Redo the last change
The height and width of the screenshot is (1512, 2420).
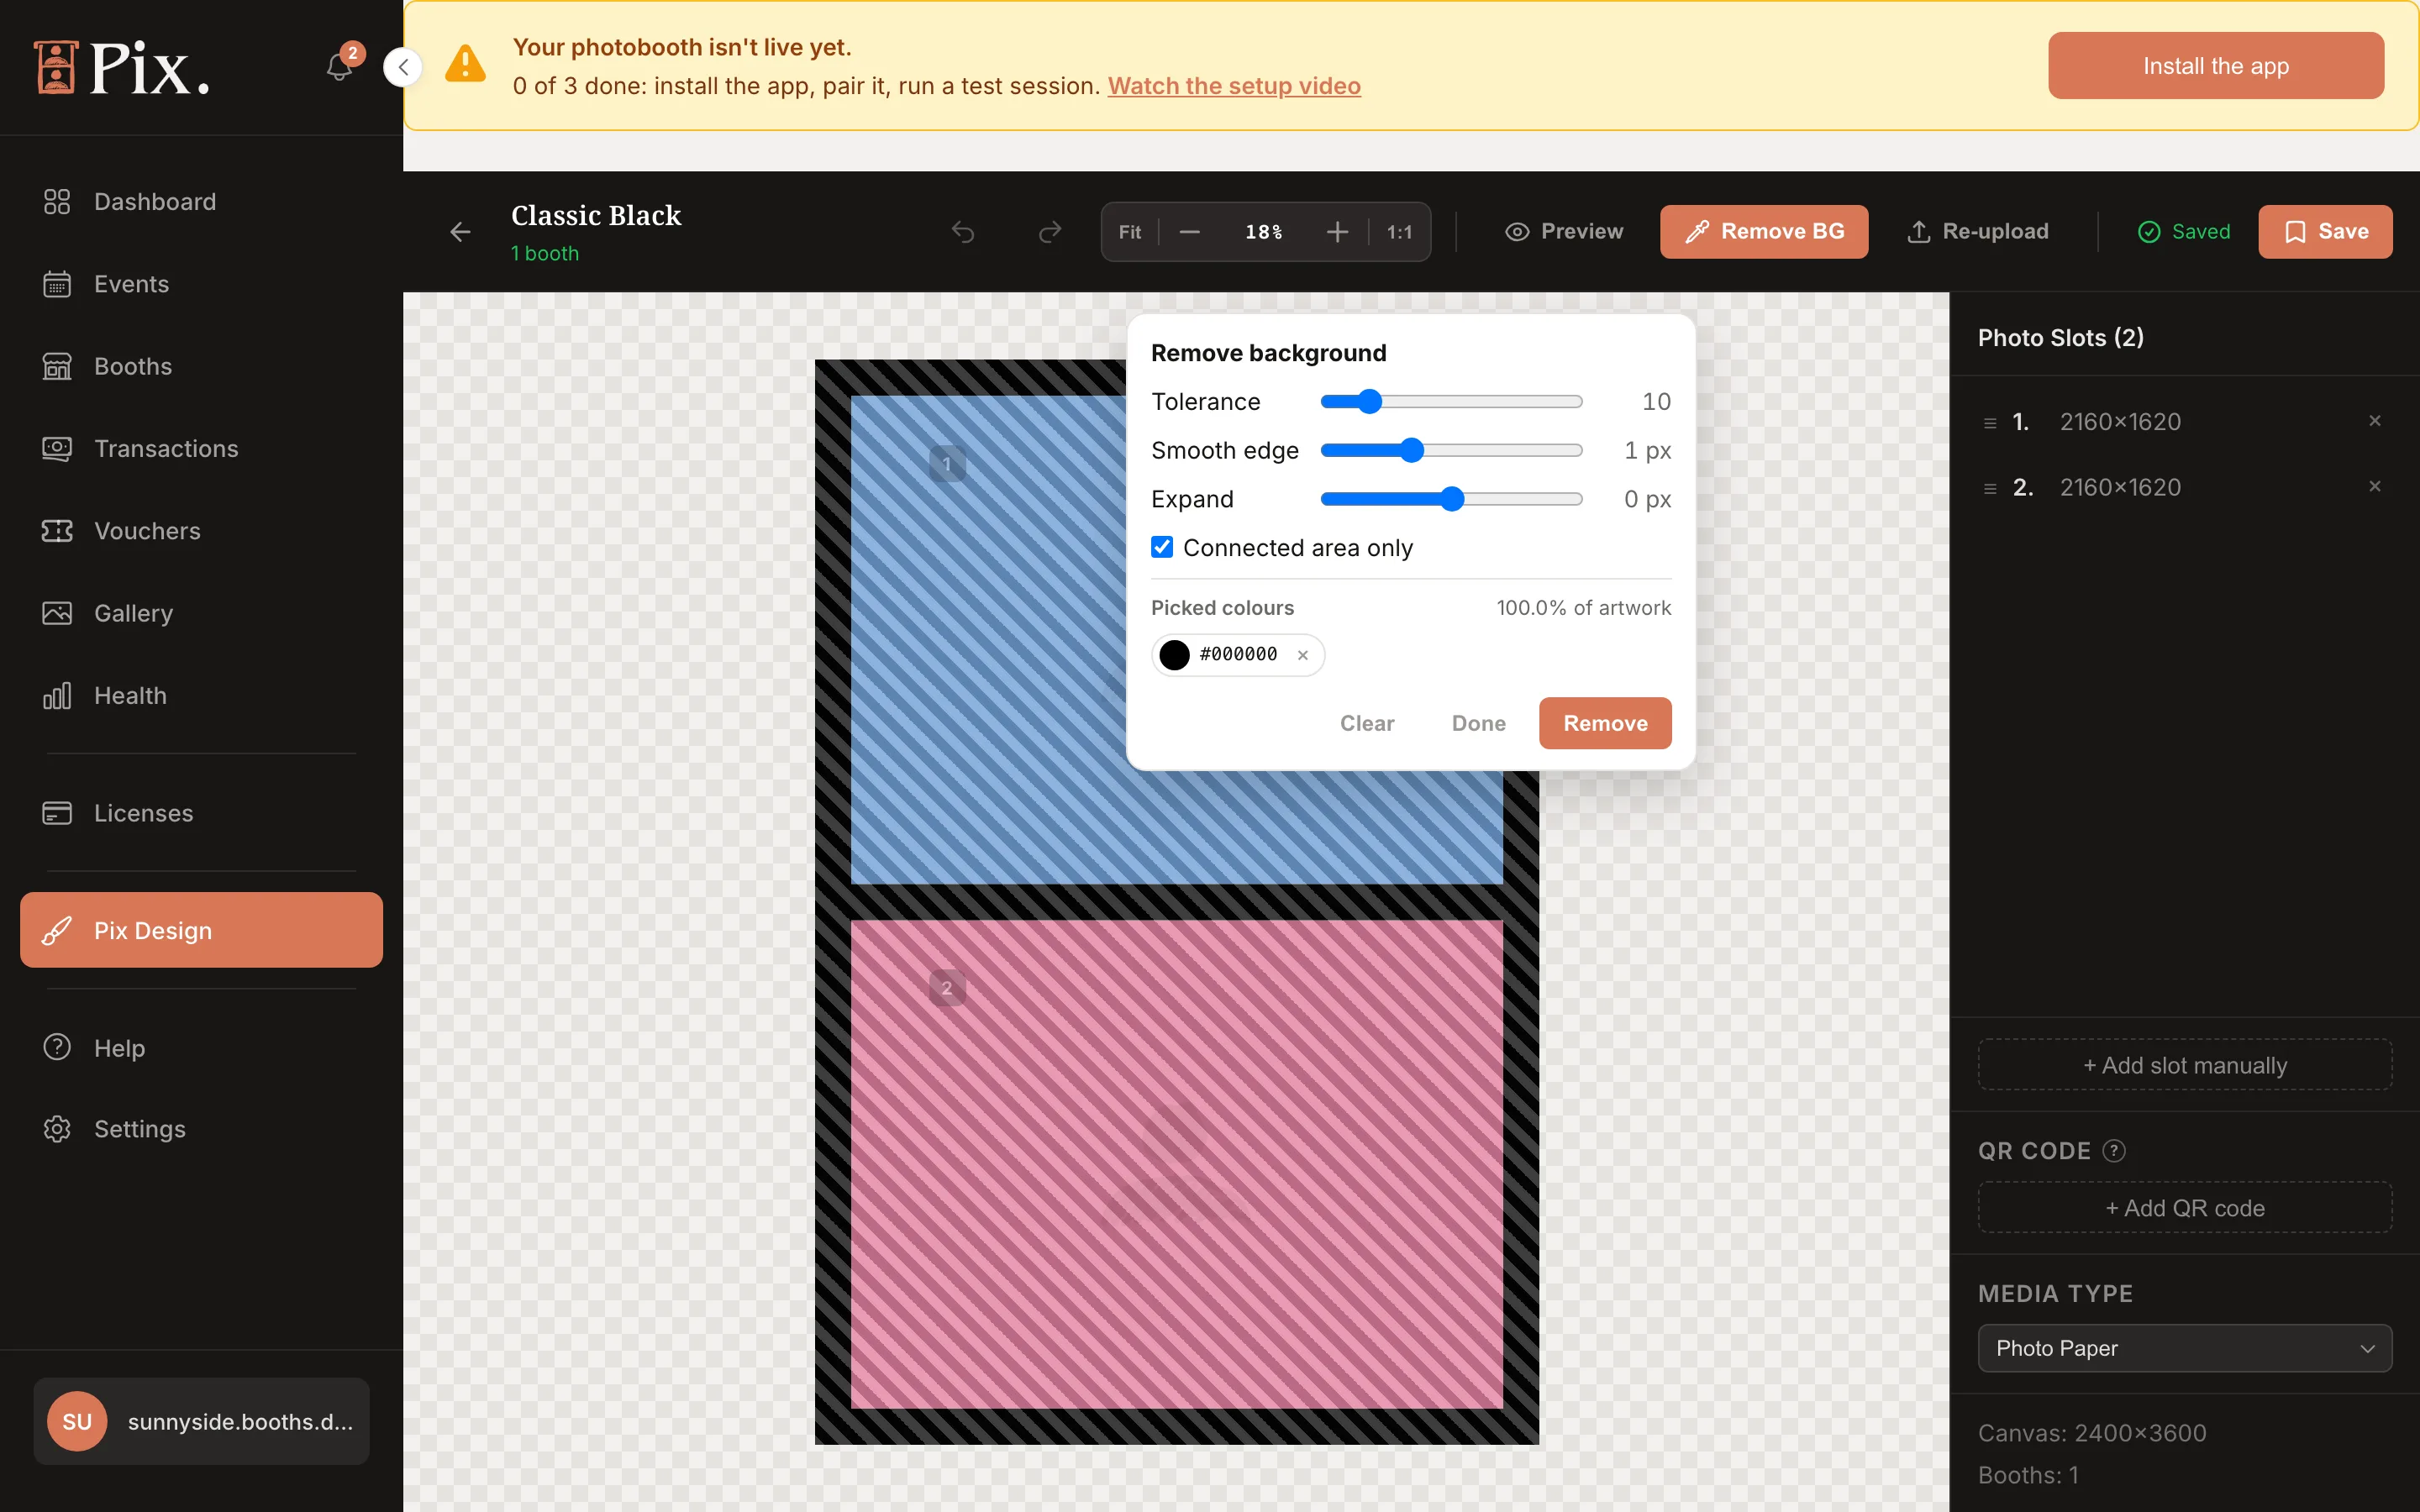[x=1050, y=232]
